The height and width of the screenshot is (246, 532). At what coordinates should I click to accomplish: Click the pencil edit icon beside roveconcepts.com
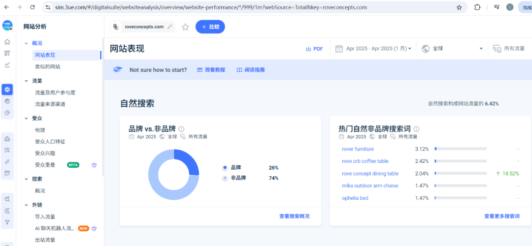coord(169,27)
